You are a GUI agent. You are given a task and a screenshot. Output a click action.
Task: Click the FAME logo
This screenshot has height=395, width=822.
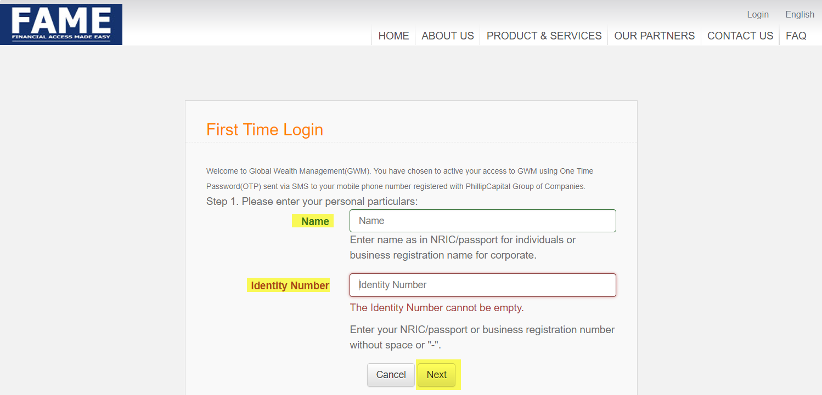pos(61,24)
